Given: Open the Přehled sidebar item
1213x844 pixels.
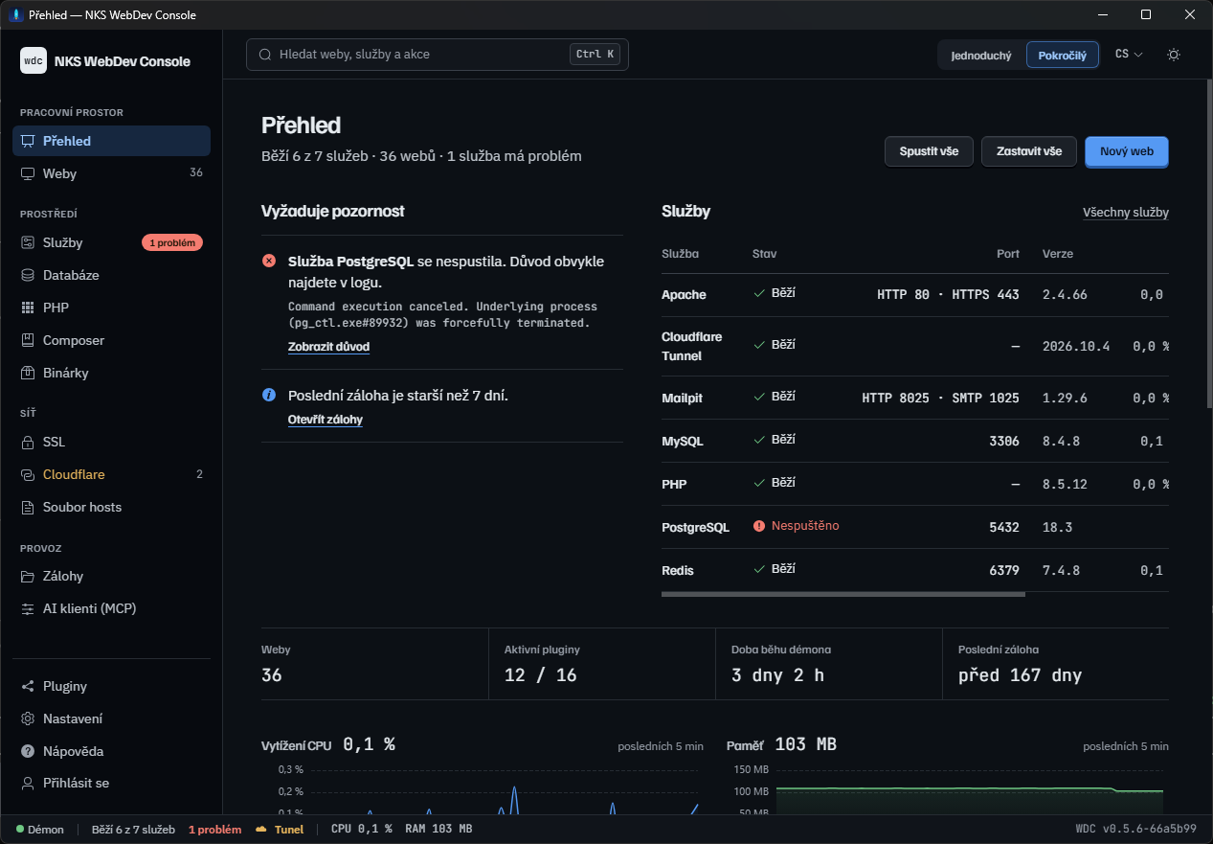Looking at the screenshot, I should coord(111,141).
